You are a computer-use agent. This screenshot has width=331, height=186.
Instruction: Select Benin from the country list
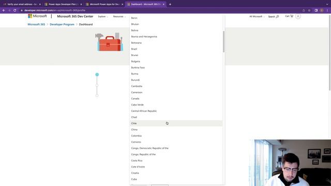176,18
